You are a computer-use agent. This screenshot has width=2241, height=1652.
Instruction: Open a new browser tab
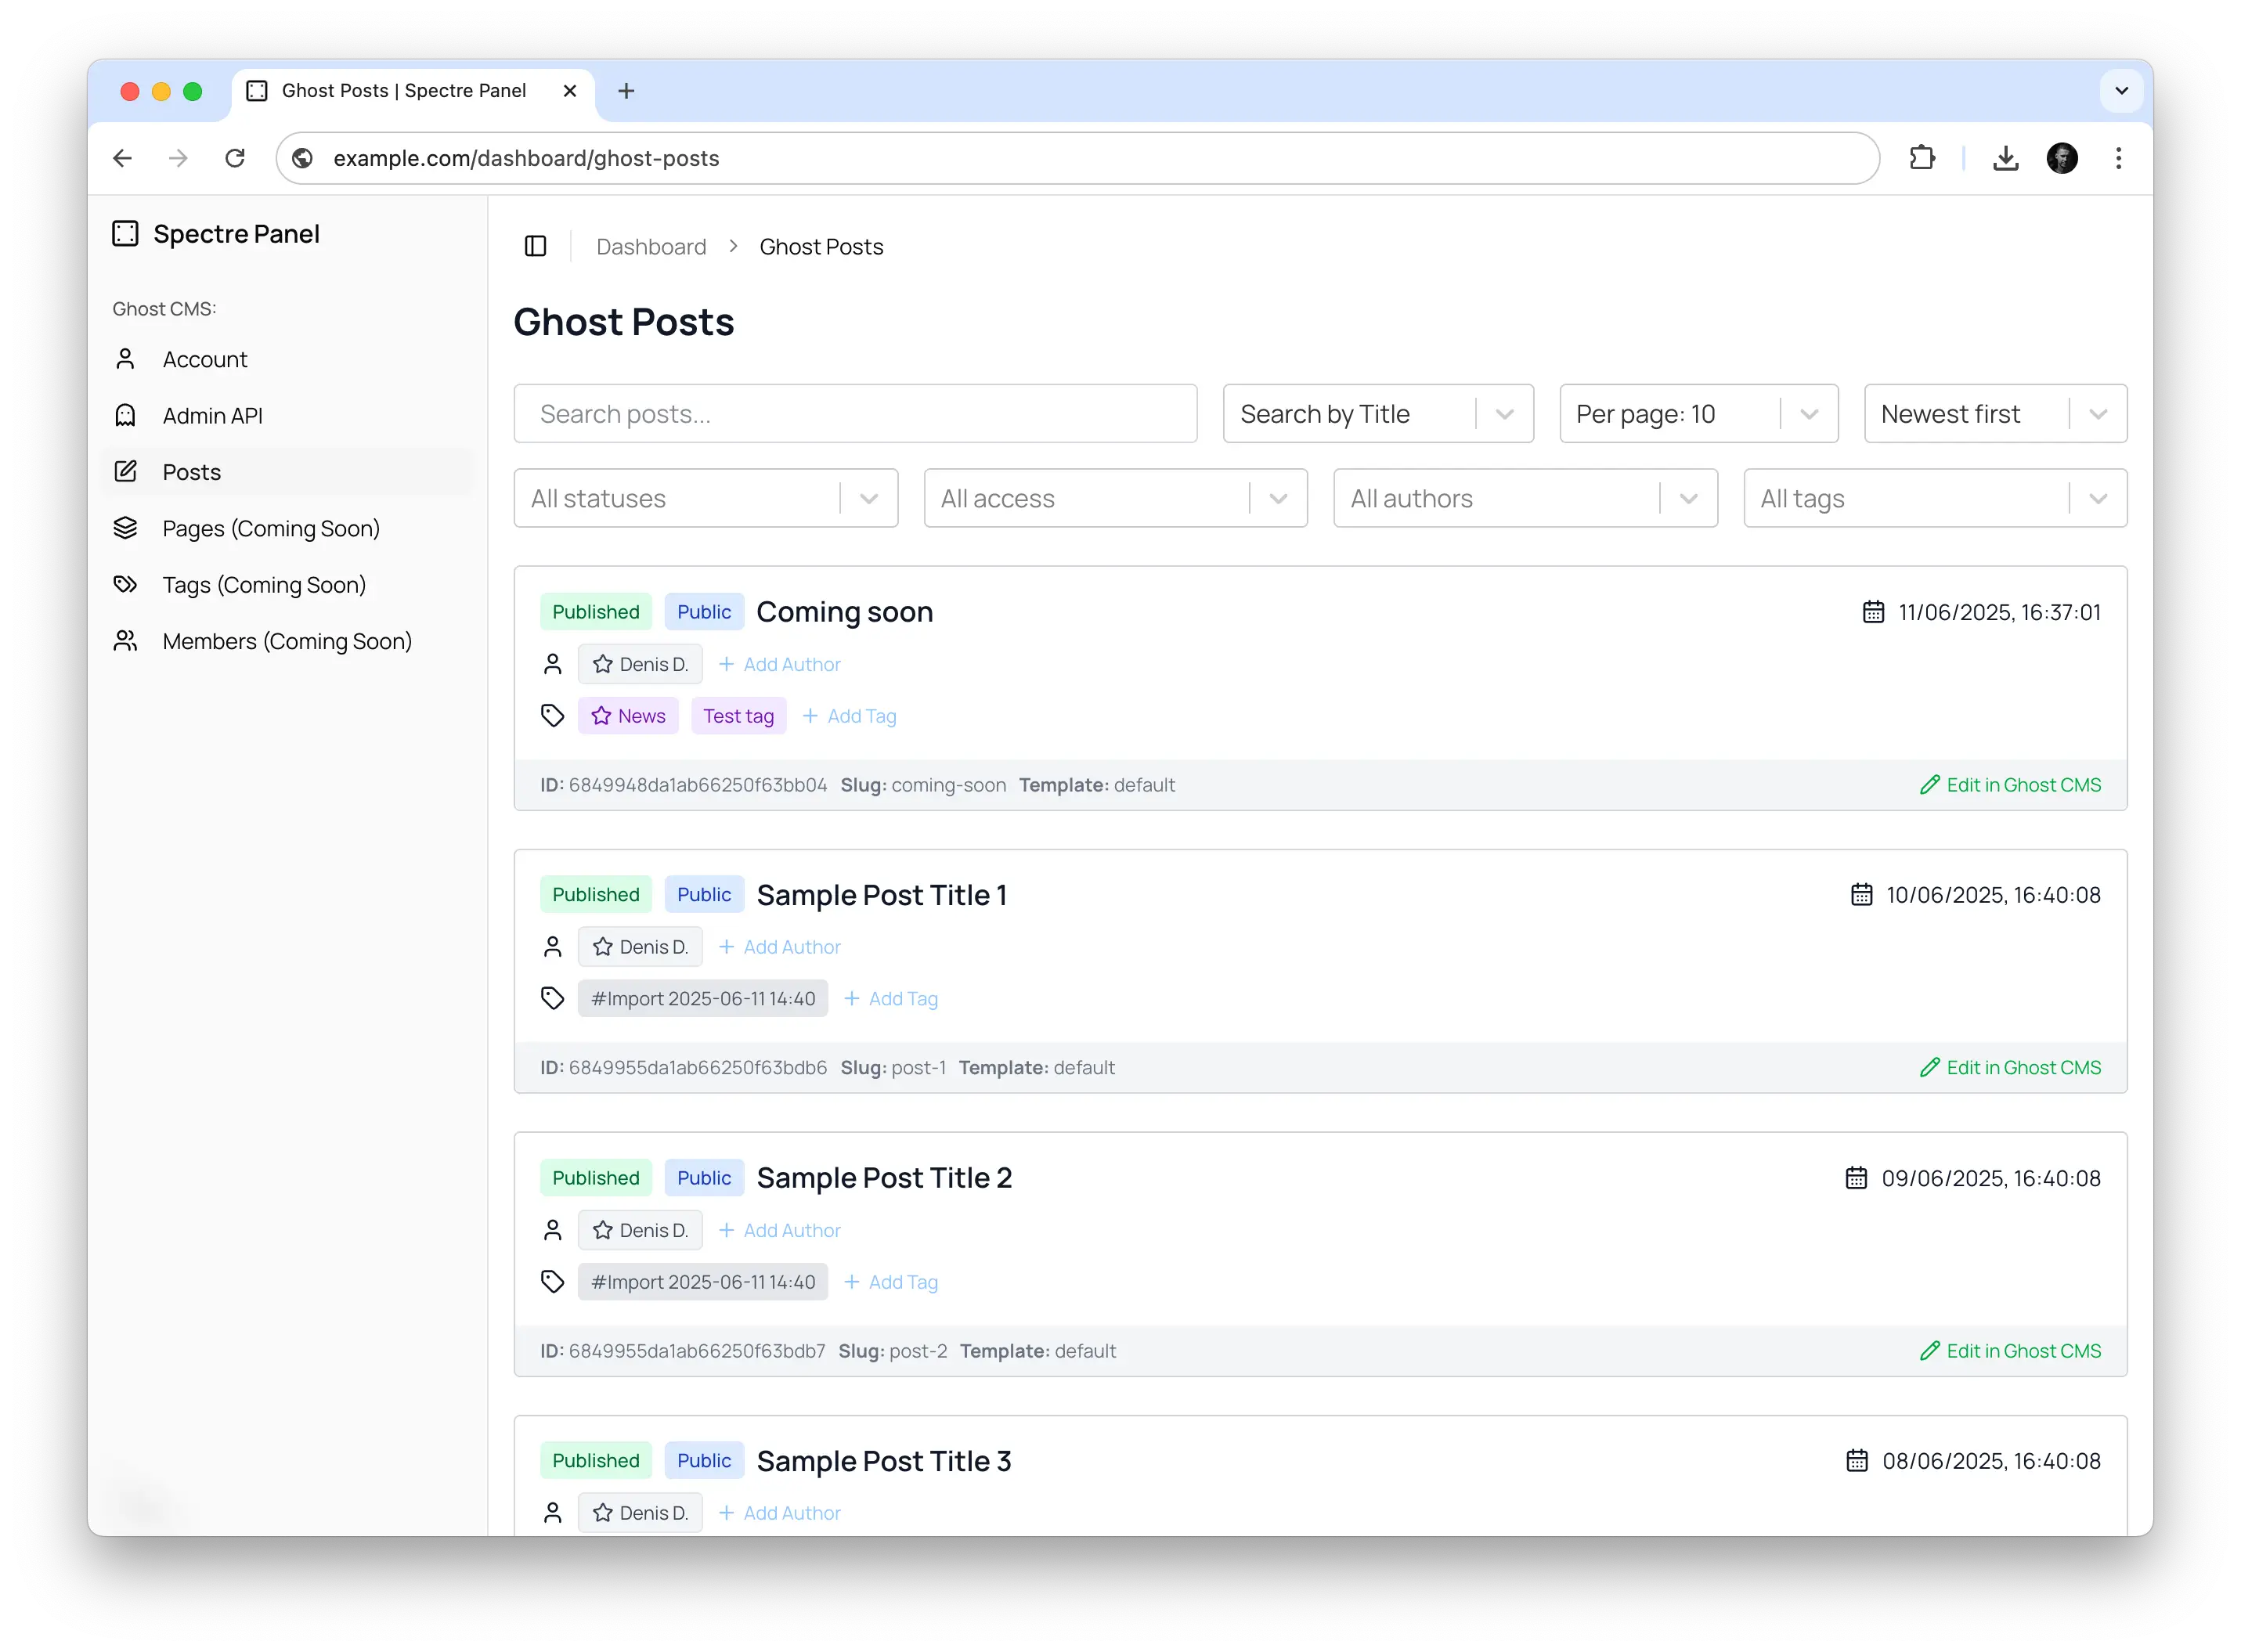pos(626,91)
